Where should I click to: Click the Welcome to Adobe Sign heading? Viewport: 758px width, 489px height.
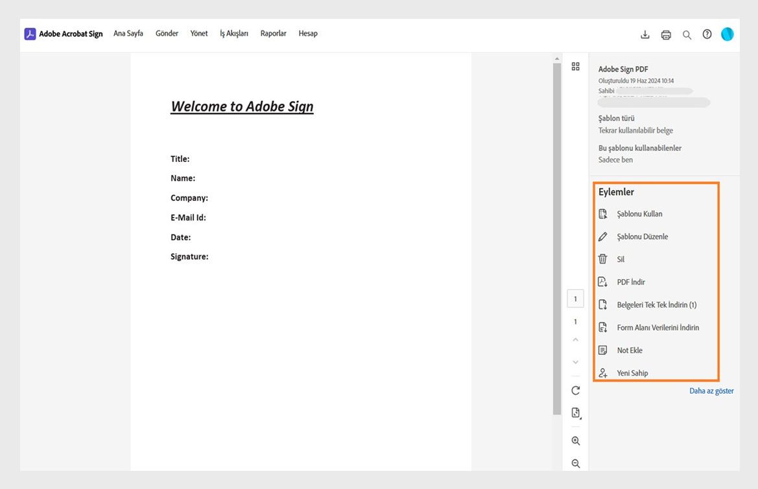click(243, 107)
